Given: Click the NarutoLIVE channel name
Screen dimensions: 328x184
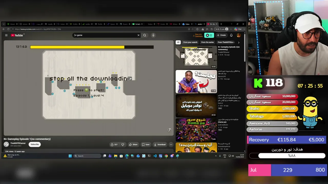Looking at the screenshot, I should pyautogui.click(x=223, y=76).
